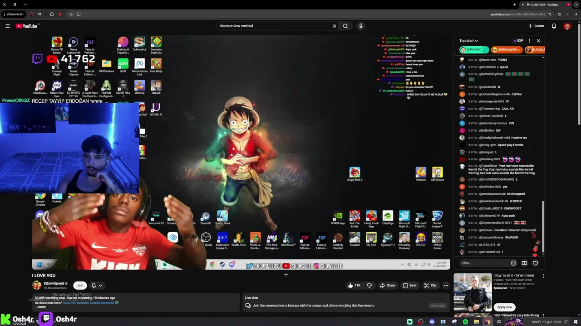Click chat message 'Heather bro' by @KhadijaRahmati
The width and height of the screenshot is (581, 326).
coord(519,138)
